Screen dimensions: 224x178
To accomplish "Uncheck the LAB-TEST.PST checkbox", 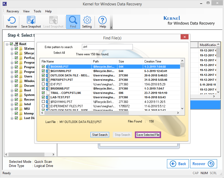I will click(43, 97).
